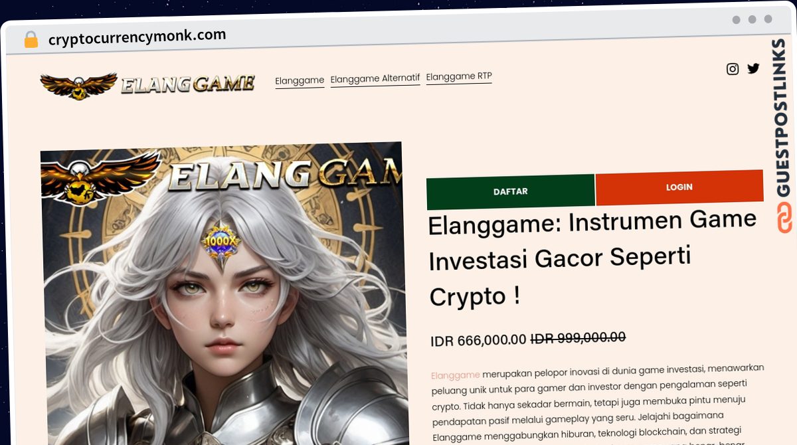This screenshot has height=445, width=797.
Task: Open the Elanggame RTP menu link
Action: click(459, 76)
